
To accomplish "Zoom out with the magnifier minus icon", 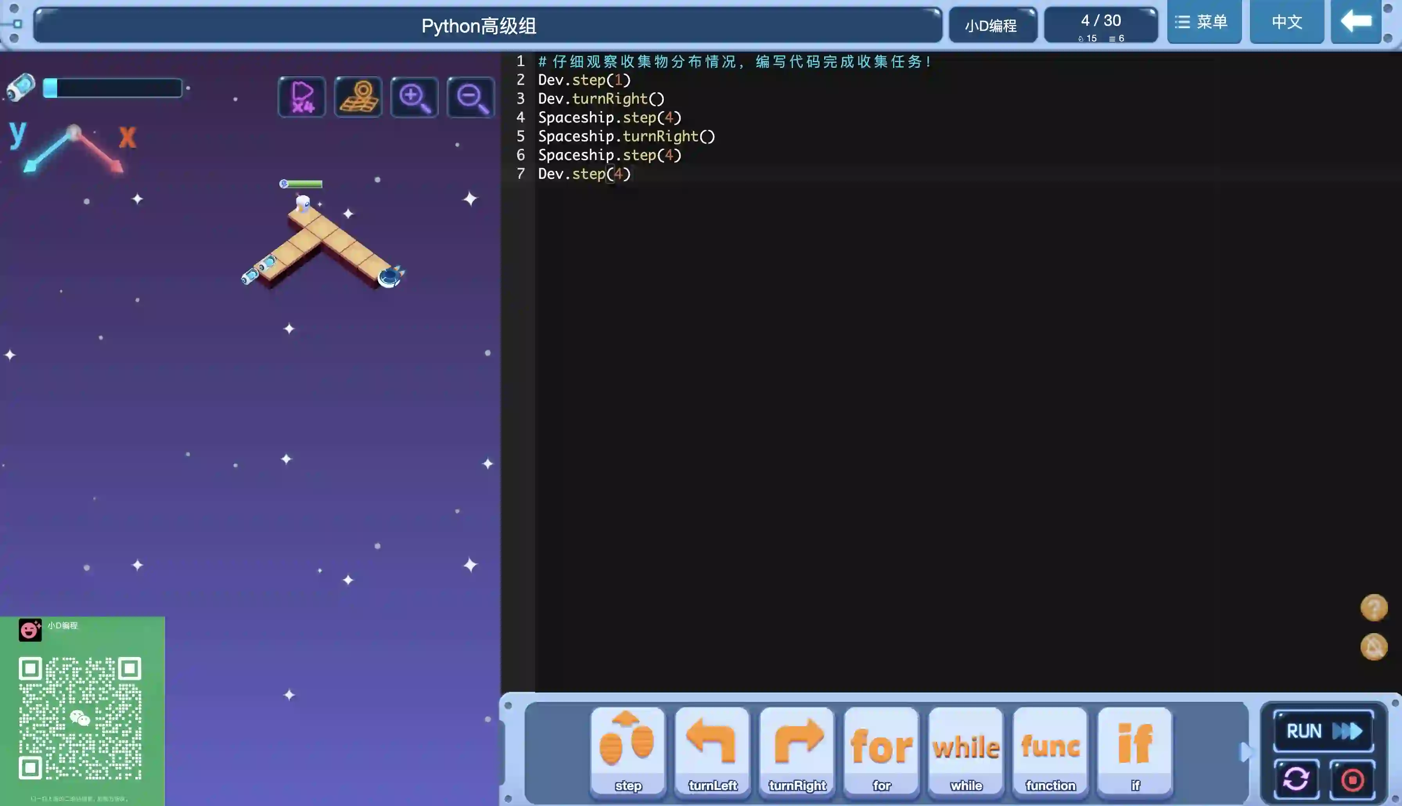I will click(471, 97).
